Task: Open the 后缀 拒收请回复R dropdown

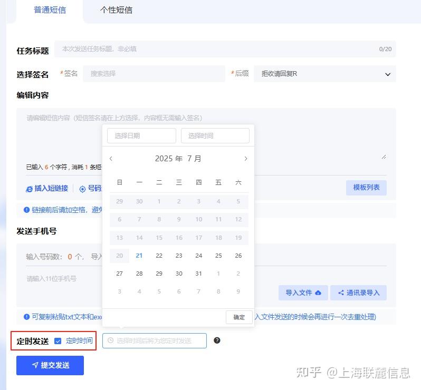Action: [x=324, y=74]
